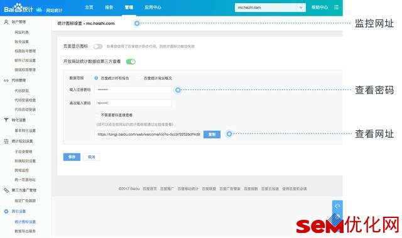402x238 pixels.
Task: Open 统一页面地址 in the sidebar
Action: click(25, 180)
